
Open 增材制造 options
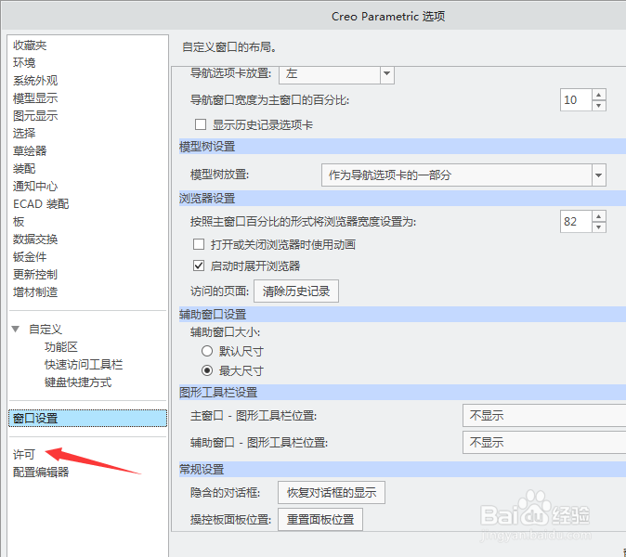coord(35,292)
